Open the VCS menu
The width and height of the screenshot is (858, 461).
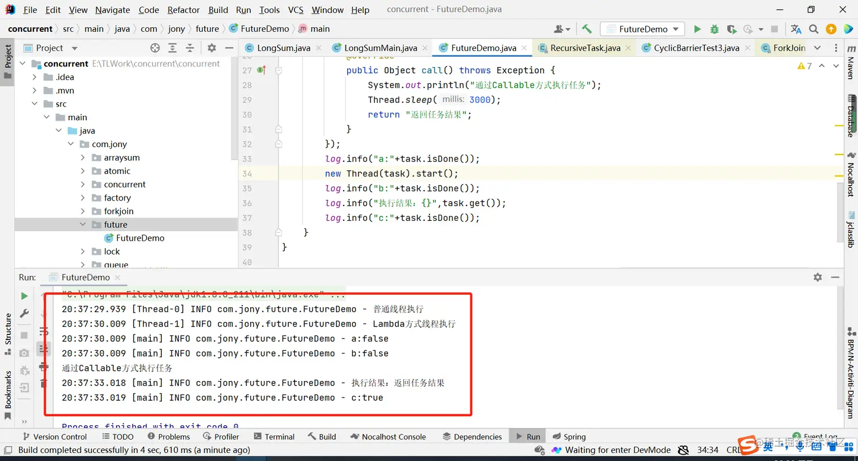[296, 10]
